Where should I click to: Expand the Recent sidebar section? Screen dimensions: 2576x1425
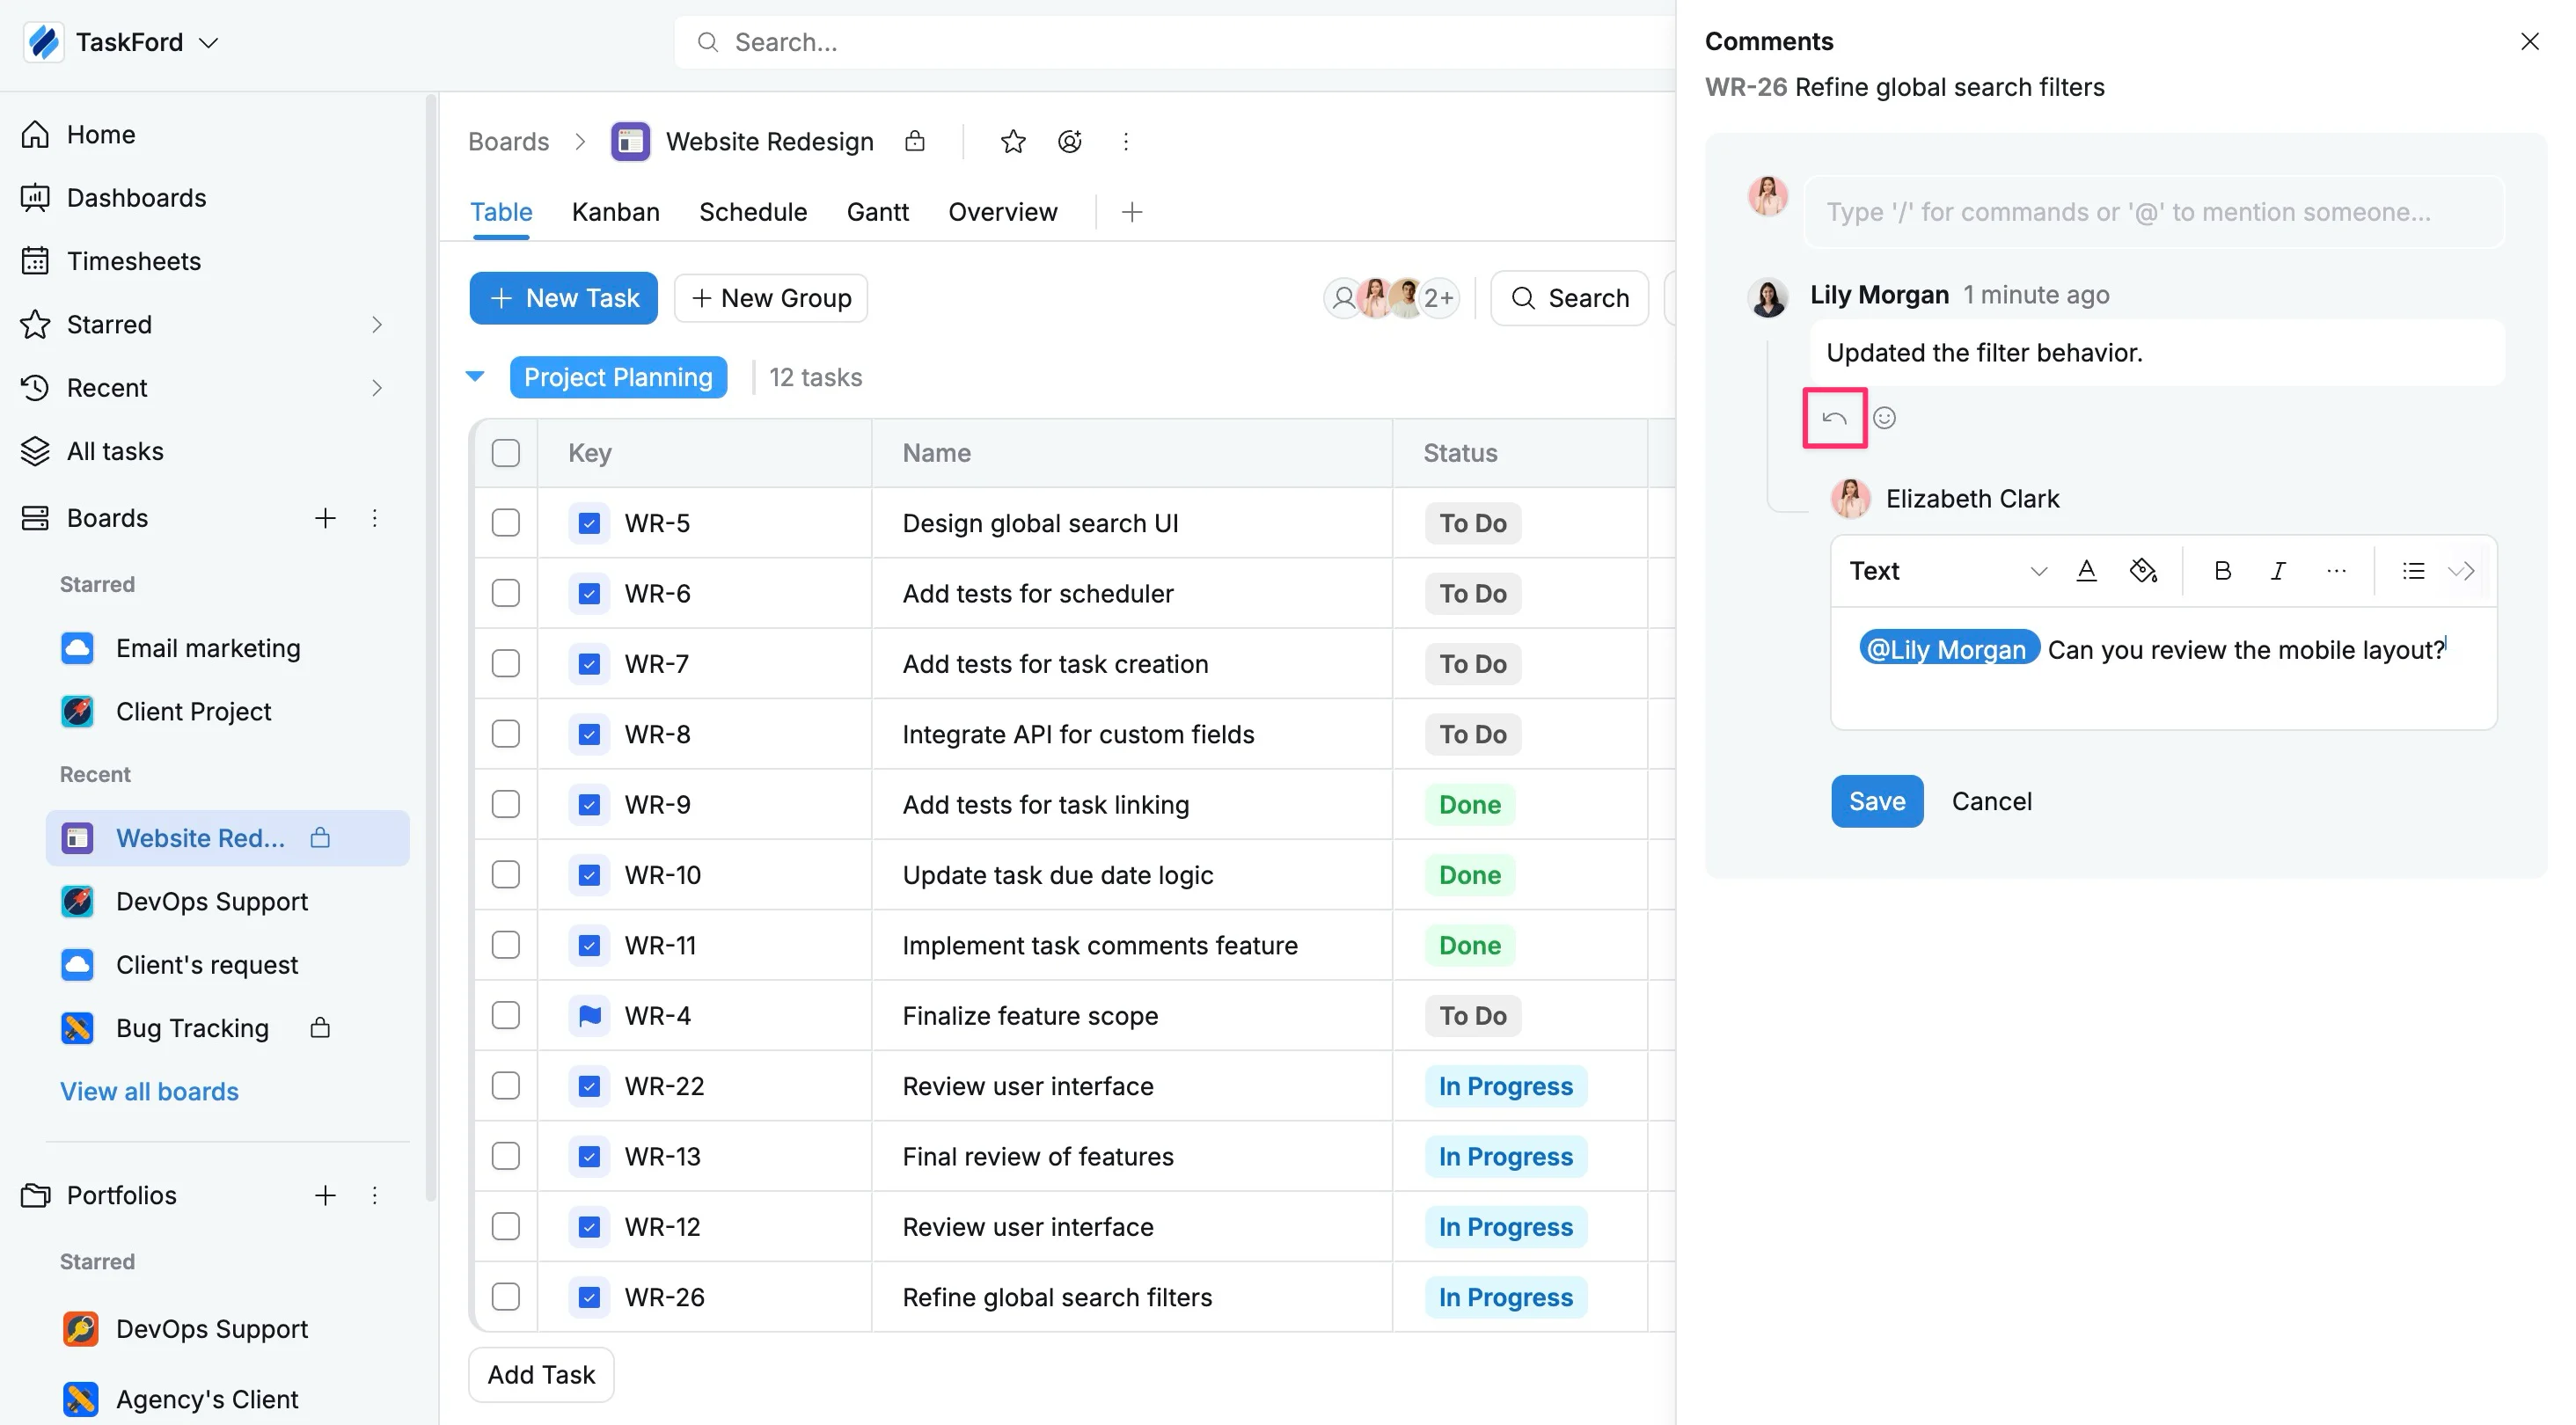(x=377, y=388)
